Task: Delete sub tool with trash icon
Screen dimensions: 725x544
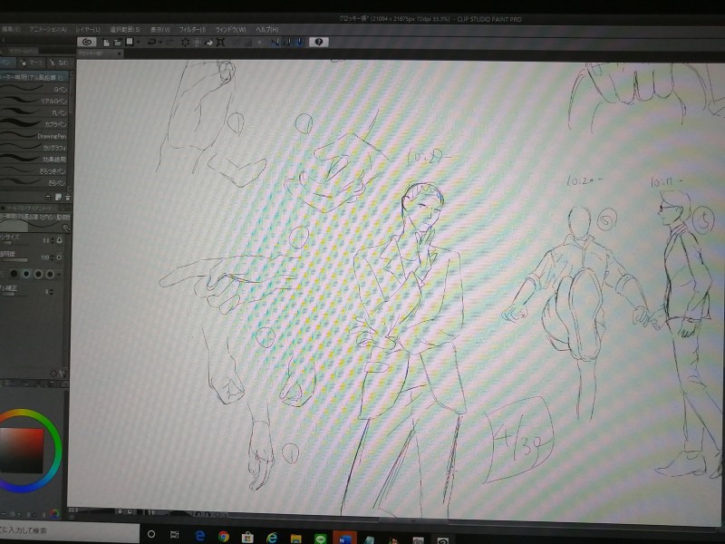Action: 67,197
